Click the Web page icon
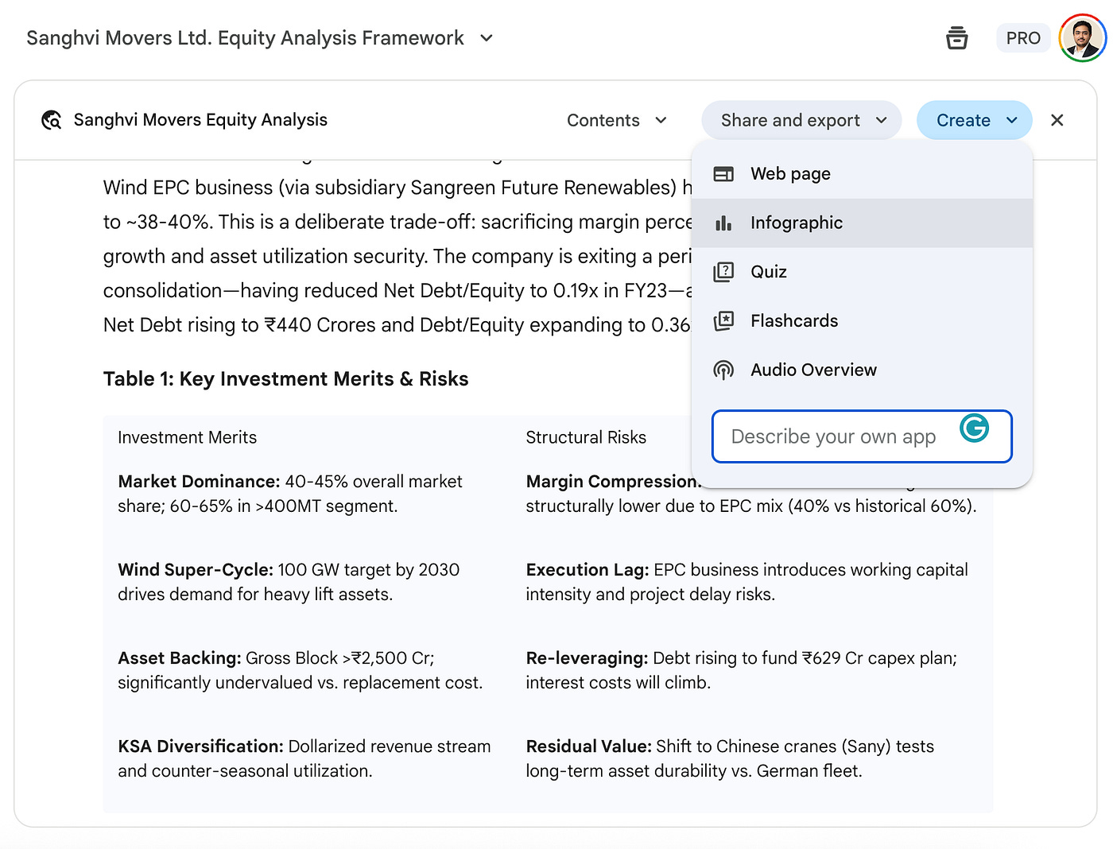Viewport: 1113px width, 849px height. coord(723,173)
